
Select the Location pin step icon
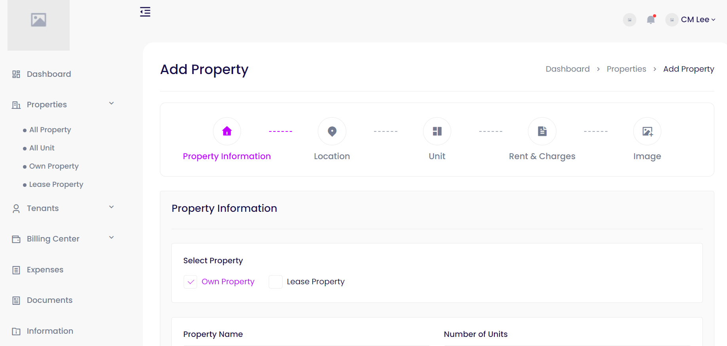tap(332, 131)
